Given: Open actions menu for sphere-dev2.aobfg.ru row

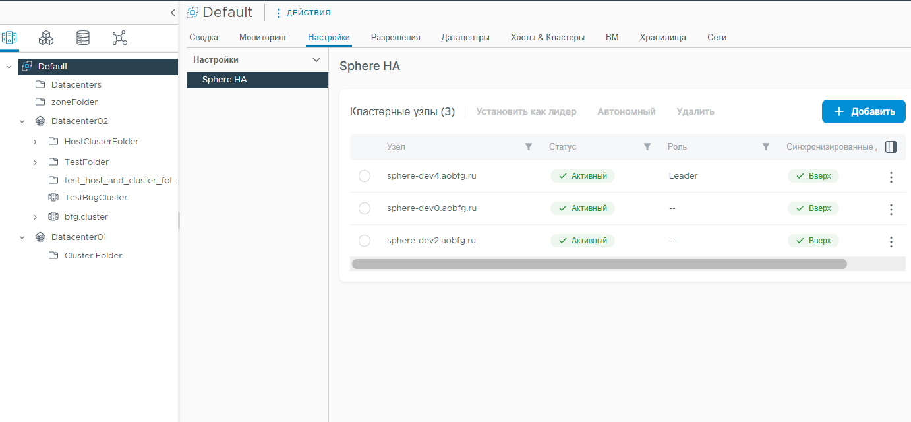Looking at the screenshot, I should (891, 242).
